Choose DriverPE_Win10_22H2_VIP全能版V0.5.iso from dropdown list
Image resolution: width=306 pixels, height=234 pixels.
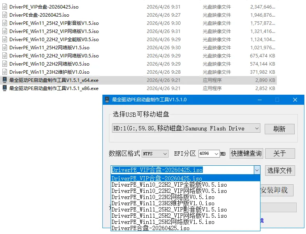[x=185, y=185]
